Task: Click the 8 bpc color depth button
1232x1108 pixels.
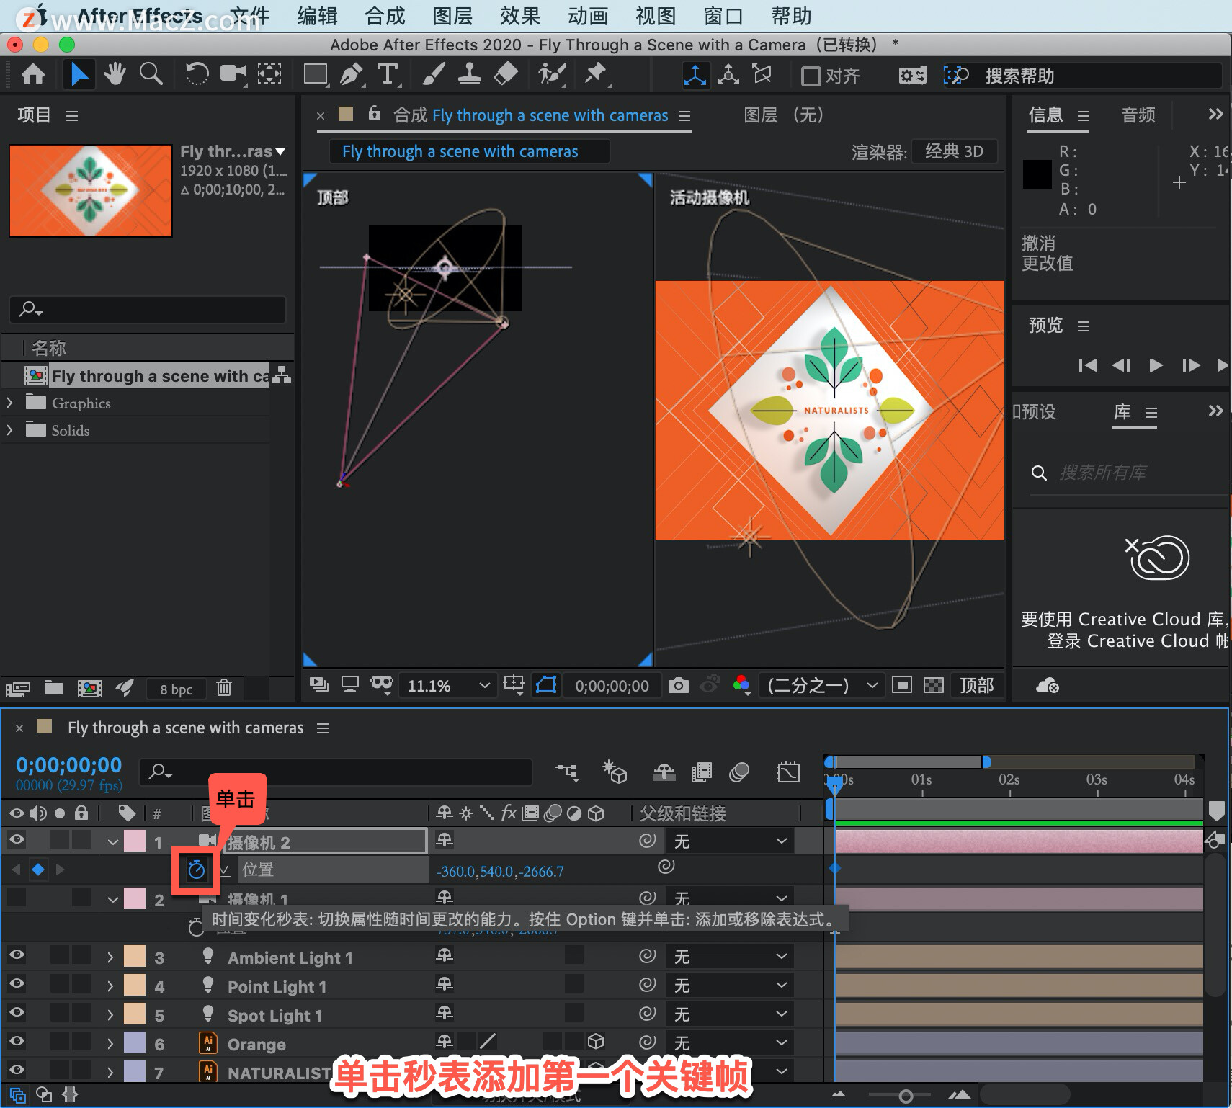Action: click(x=176, y=689)
